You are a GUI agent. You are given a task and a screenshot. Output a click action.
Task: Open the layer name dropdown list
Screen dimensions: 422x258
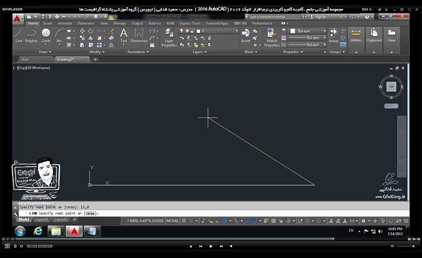point(208,31)
